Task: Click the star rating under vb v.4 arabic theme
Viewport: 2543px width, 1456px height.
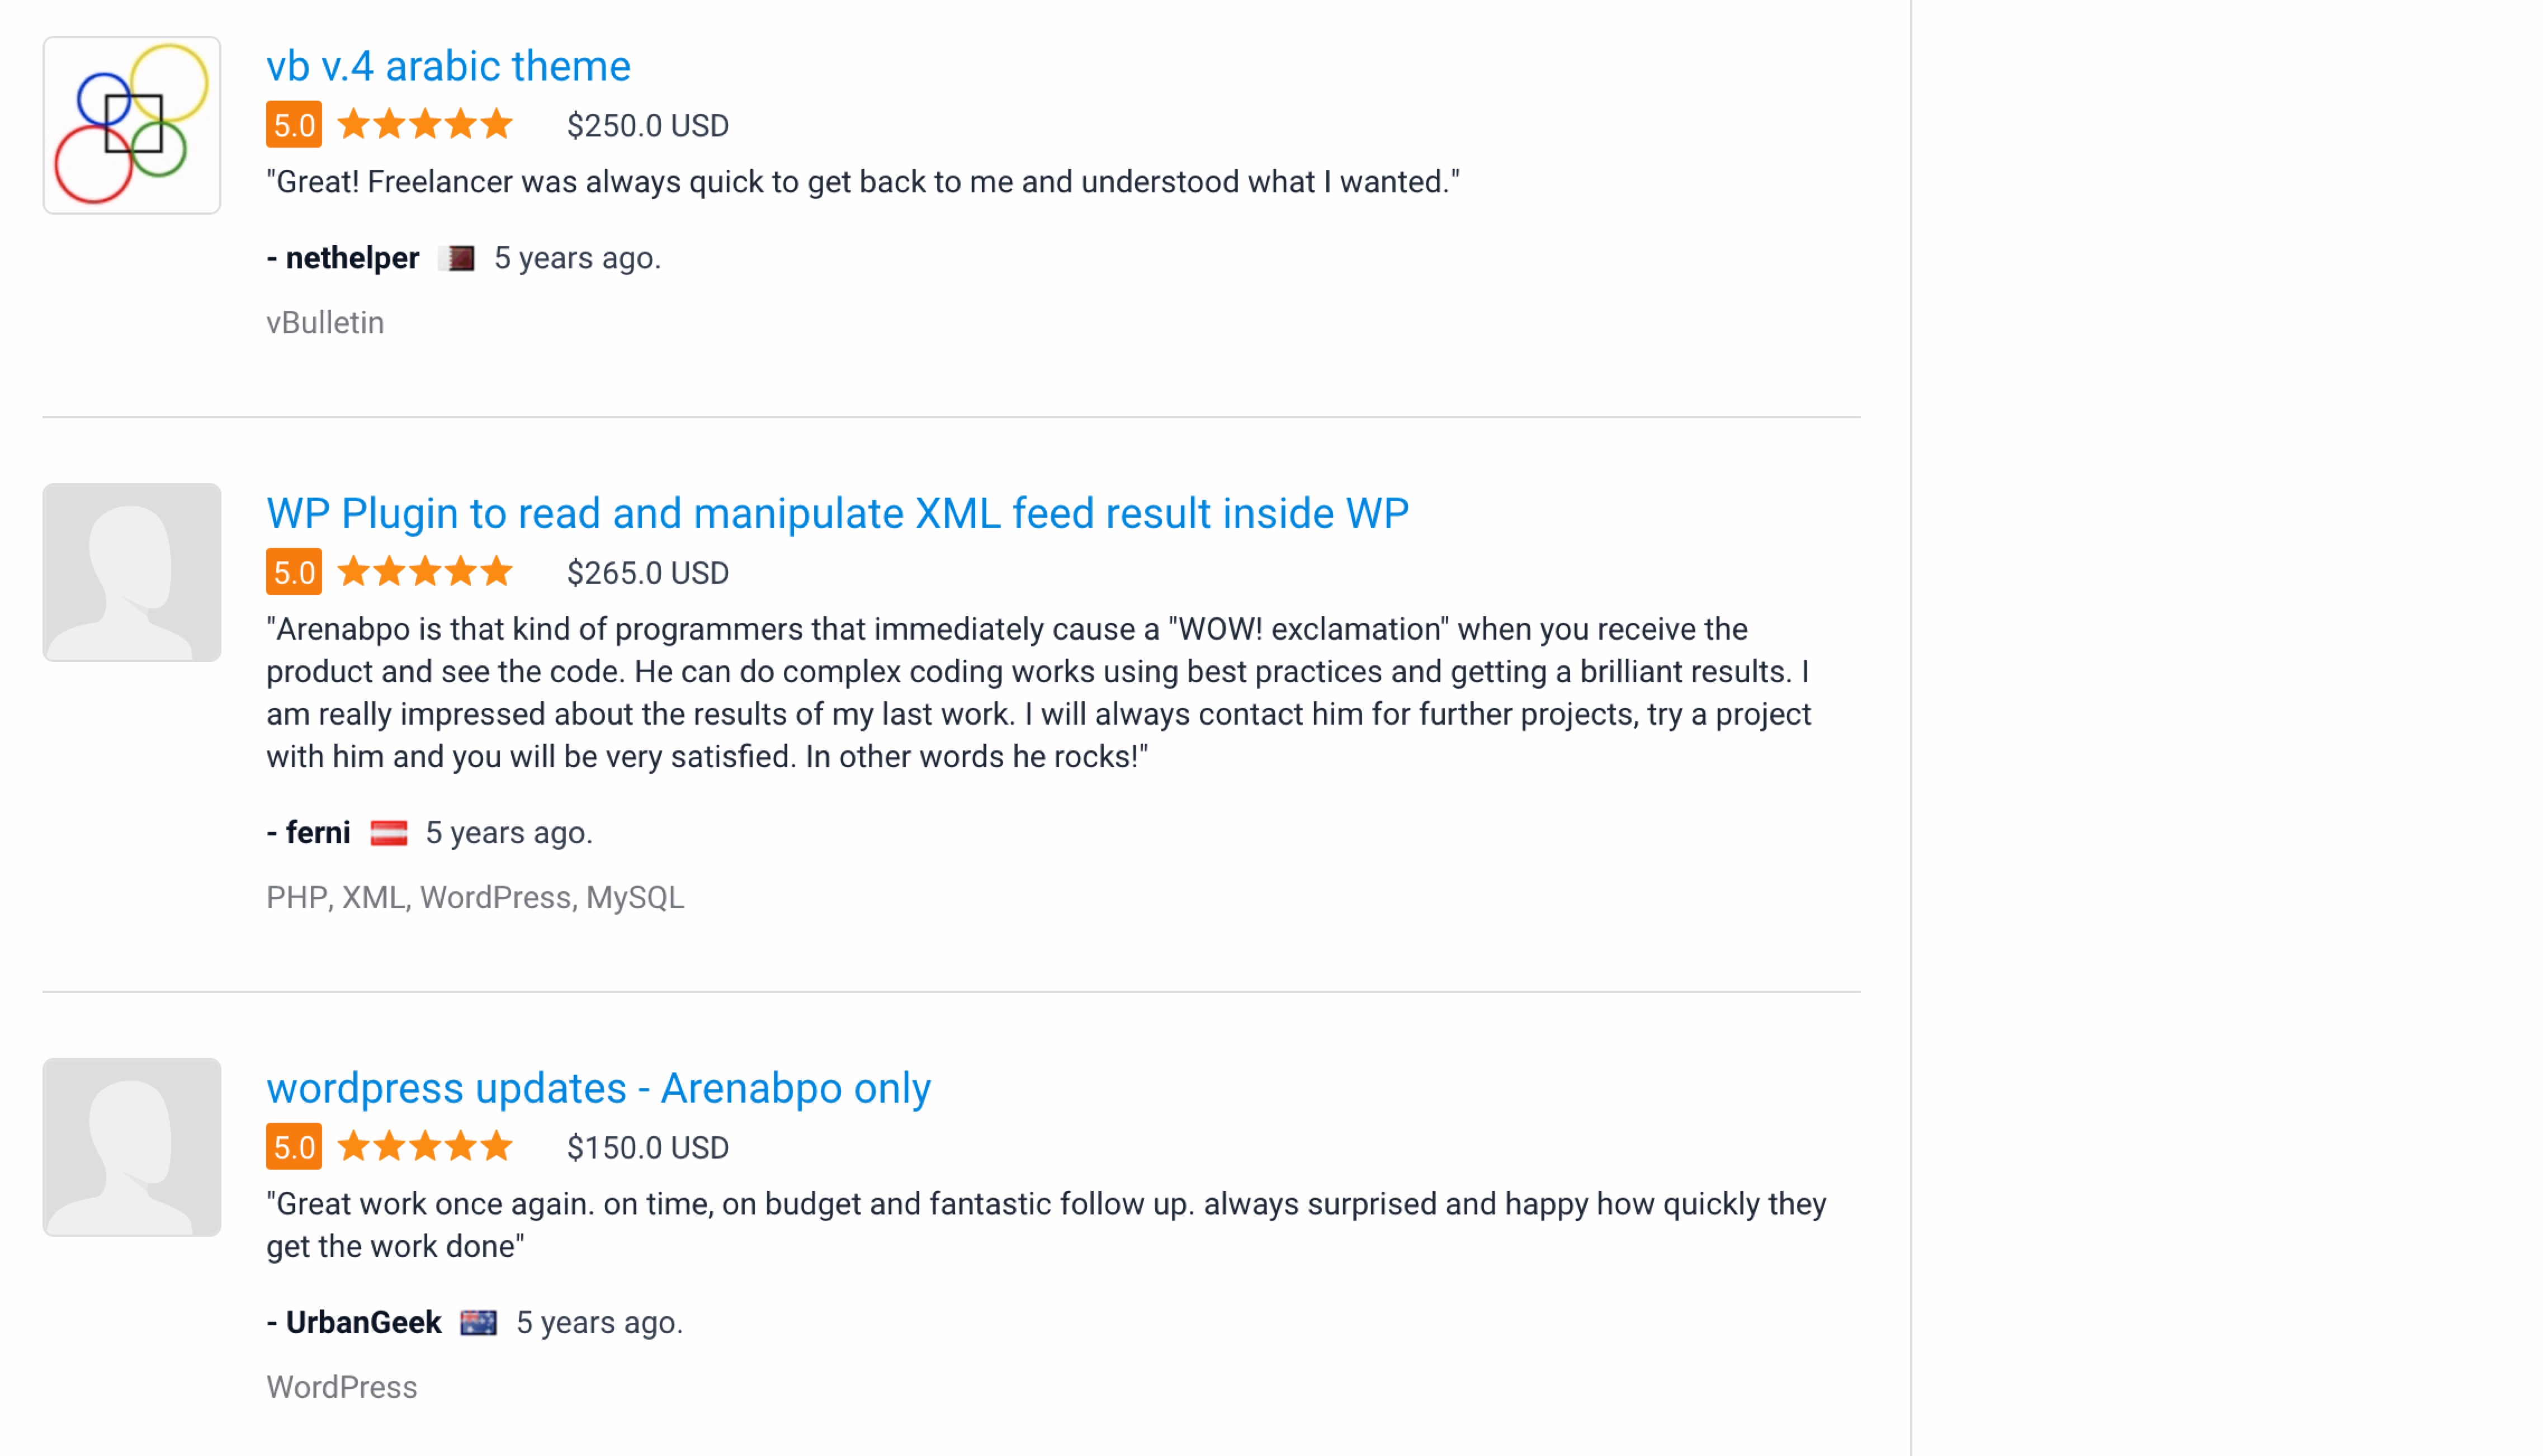Action: click(x=425, y=126)
